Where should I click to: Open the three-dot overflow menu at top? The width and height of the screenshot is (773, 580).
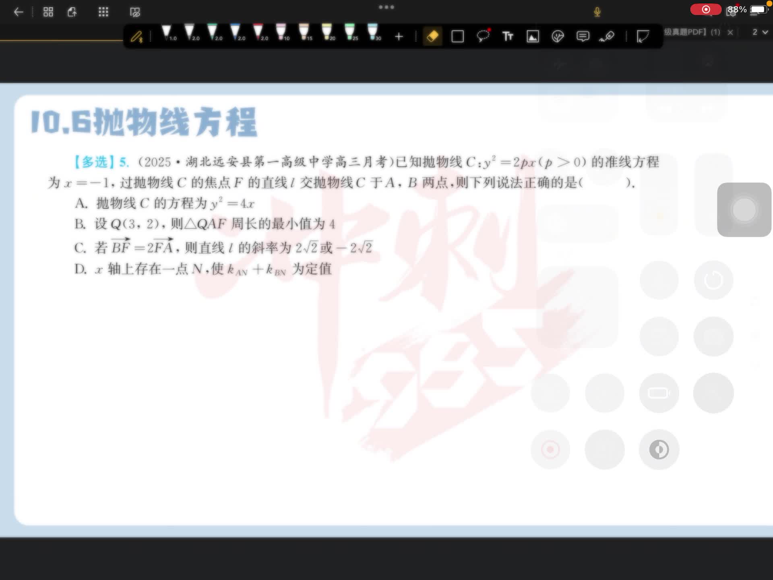pyautogui.click(x=386, y=7)
